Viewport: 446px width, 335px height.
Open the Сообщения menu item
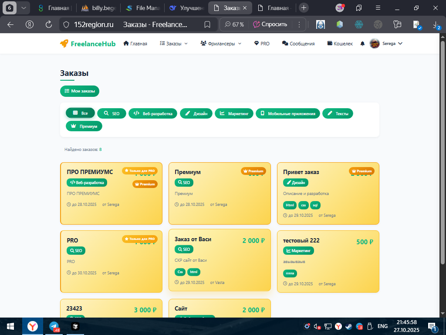point(298,44)
